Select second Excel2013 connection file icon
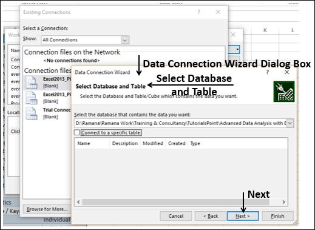This screenshot has width=315, height=230. click(32, 98)
